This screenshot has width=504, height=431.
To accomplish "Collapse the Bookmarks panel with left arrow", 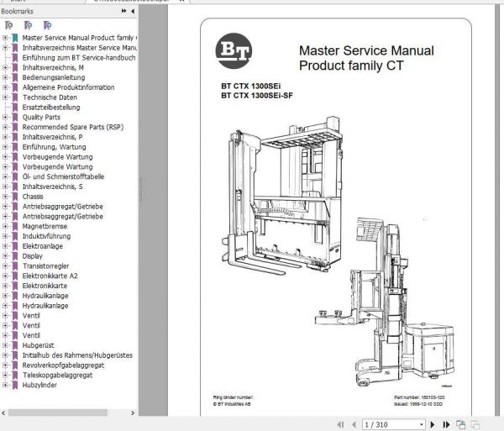I will 133,11.
